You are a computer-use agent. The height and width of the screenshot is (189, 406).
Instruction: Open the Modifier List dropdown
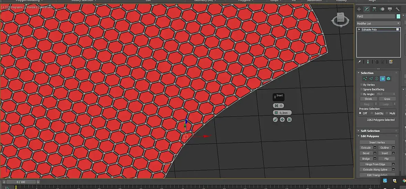pos(378,23)
